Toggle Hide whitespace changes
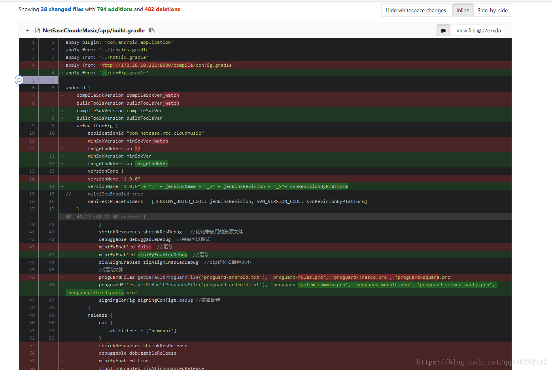 point(416,10)
